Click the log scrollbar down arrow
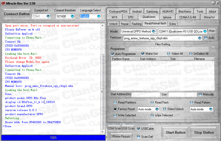This screenshot has width=221, height=141. click(x=102, y=132)
